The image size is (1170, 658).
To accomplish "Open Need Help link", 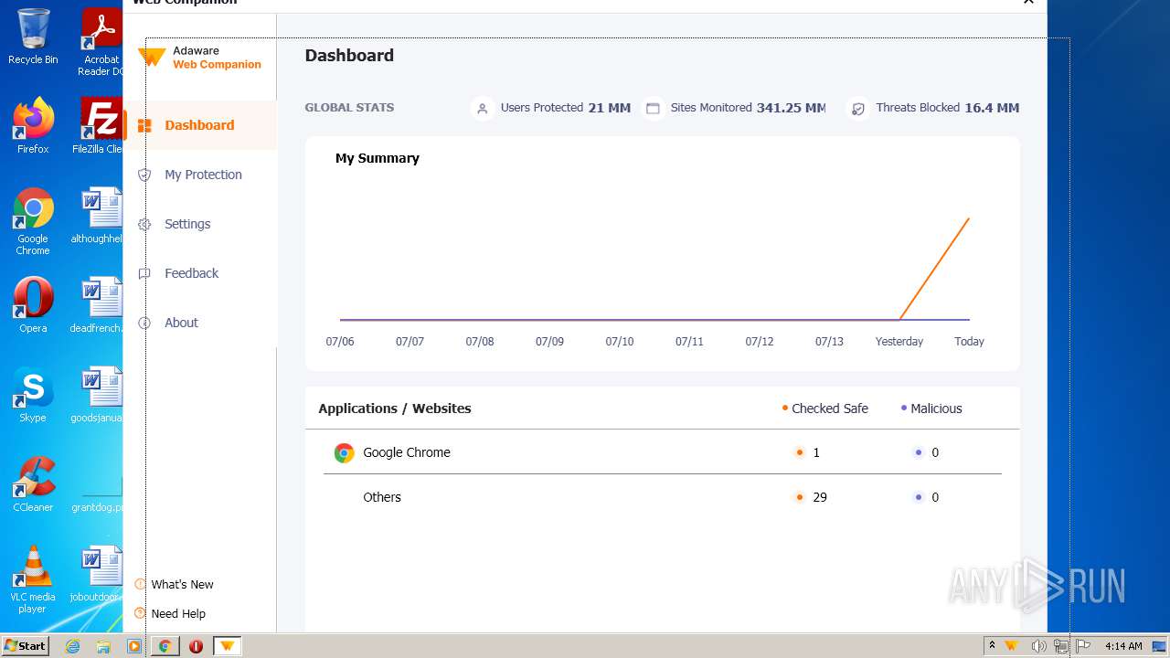I will point(178,613).
